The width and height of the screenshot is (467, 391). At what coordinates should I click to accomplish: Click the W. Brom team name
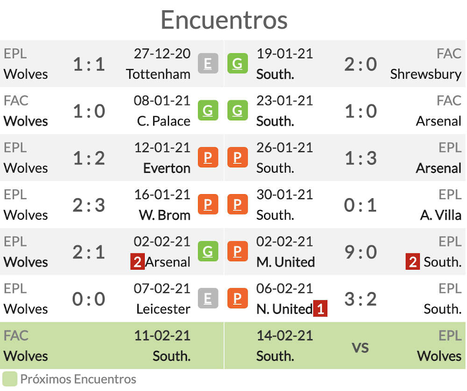[x=164, y=215]
